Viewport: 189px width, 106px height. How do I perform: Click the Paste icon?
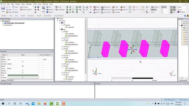(x=9, y=12)
